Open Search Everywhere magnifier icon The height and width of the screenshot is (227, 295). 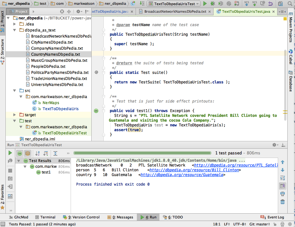(290, 4)
